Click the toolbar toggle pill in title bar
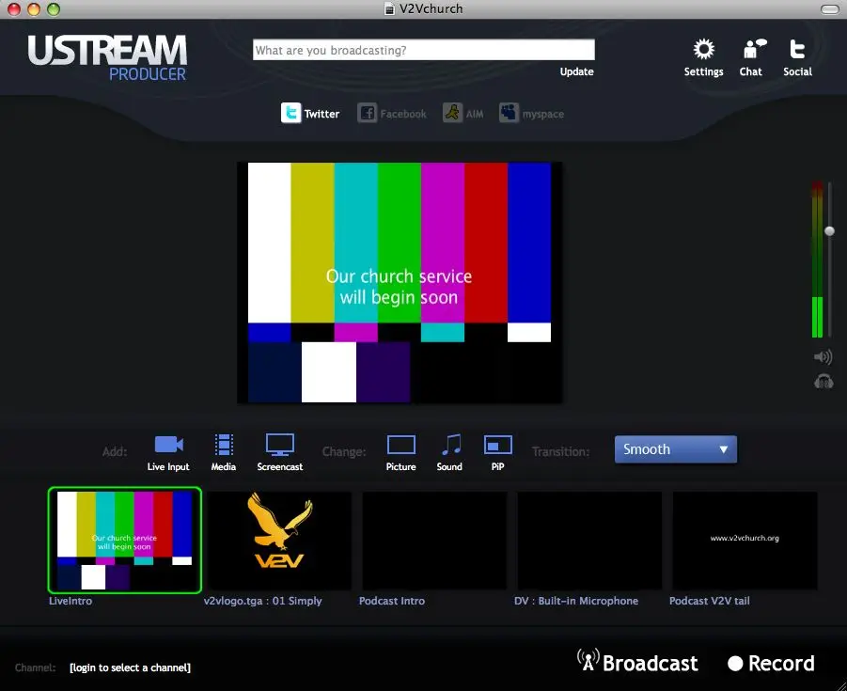The height and width of the screenshot is (691, 847). pyautogui.click(x=829, y=9)
